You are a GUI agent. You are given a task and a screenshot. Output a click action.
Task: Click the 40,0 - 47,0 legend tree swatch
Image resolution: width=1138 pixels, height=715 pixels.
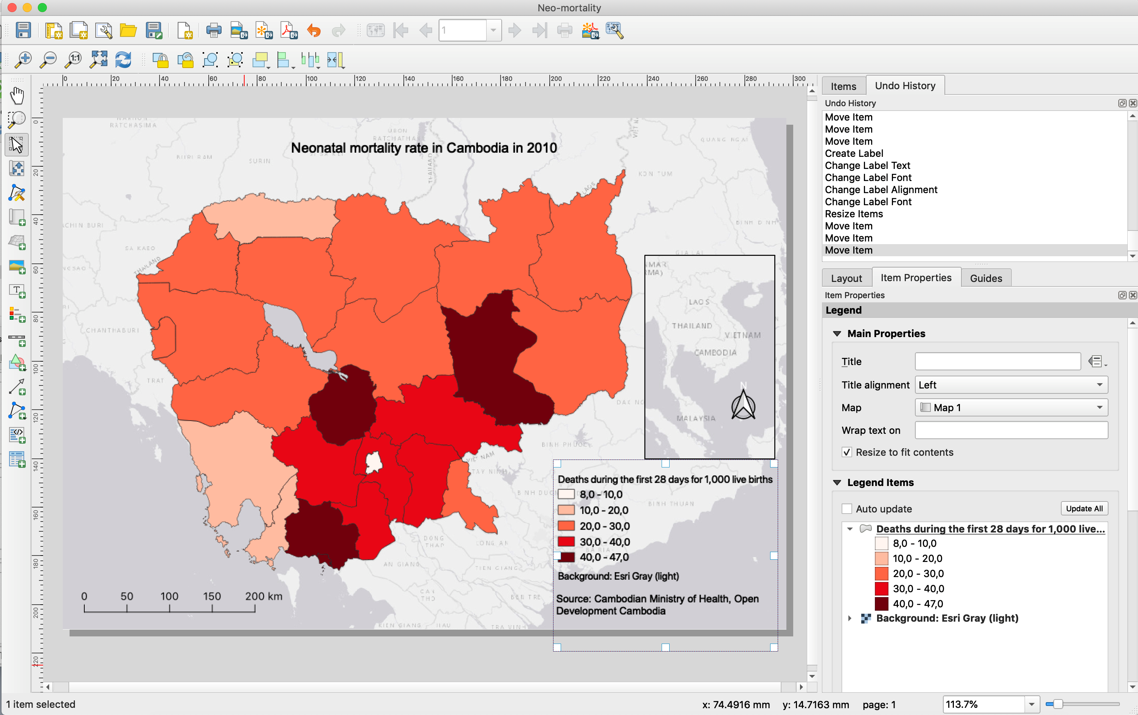tap(881, 604)
